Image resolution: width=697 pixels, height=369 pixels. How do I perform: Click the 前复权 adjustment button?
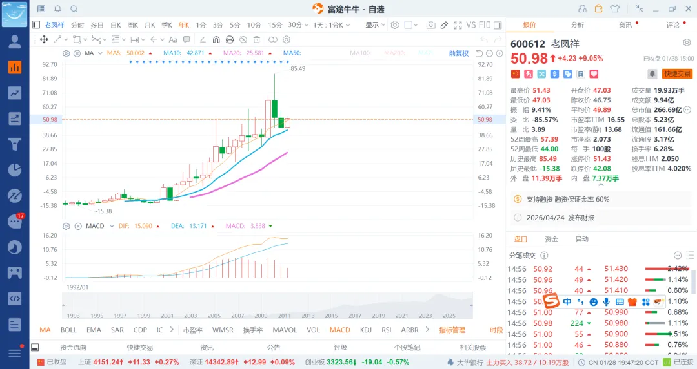pyautogui.click(x=459, y=53)
